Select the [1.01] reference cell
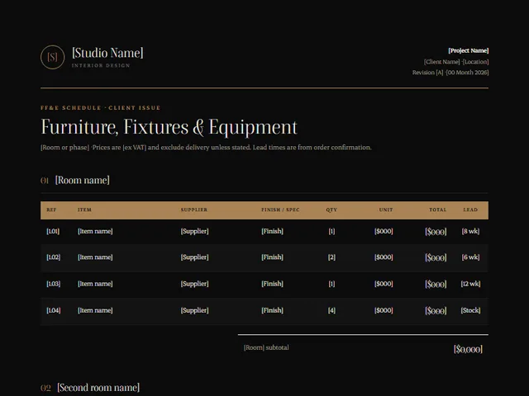 click(53, 231)
